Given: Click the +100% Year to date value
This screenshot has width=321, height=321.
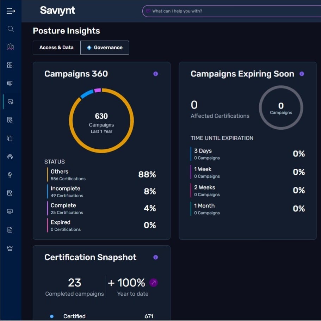Looking at the screenshot, I should point(127,283).
